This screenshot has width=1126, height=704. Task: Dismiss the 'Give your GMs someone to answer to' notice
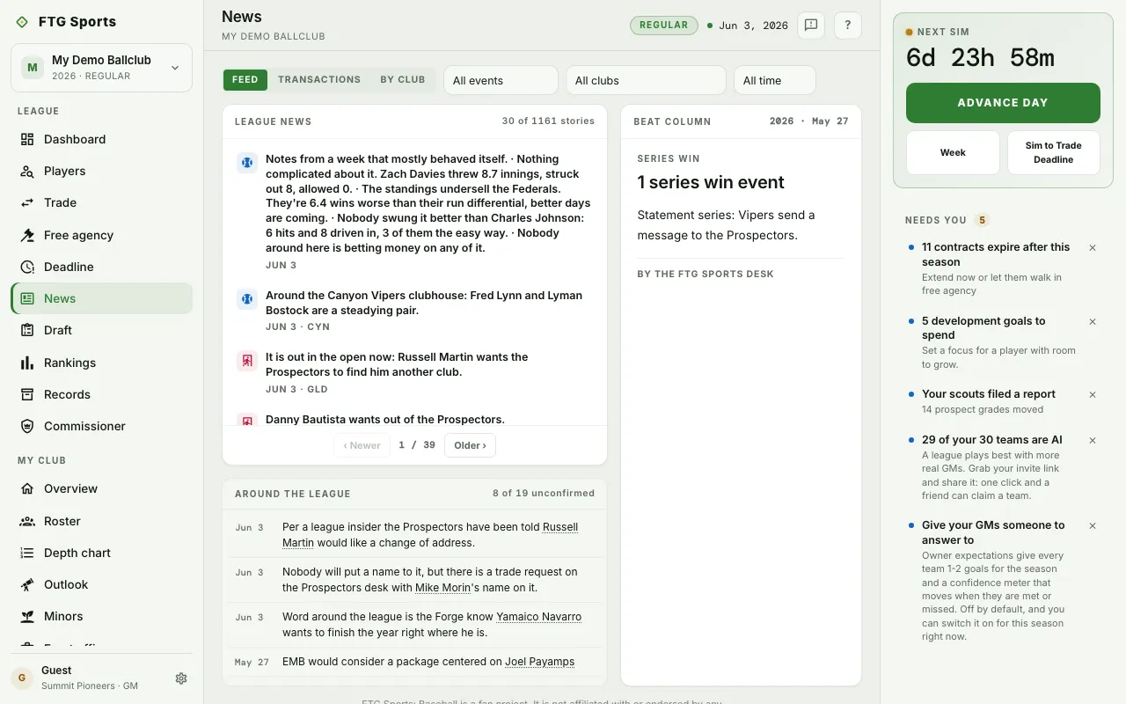click(1093, 526)
